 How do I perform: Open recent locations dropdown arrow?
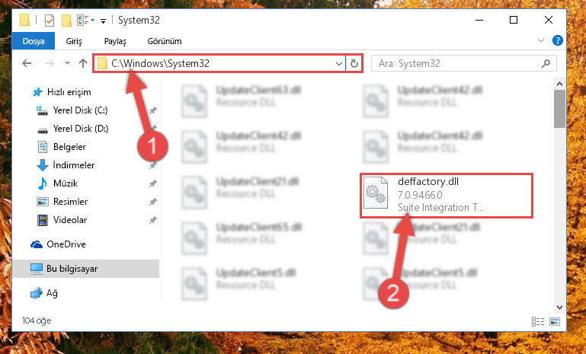67,63
